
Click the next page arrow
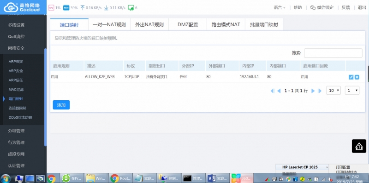click(x=313, y=91)
